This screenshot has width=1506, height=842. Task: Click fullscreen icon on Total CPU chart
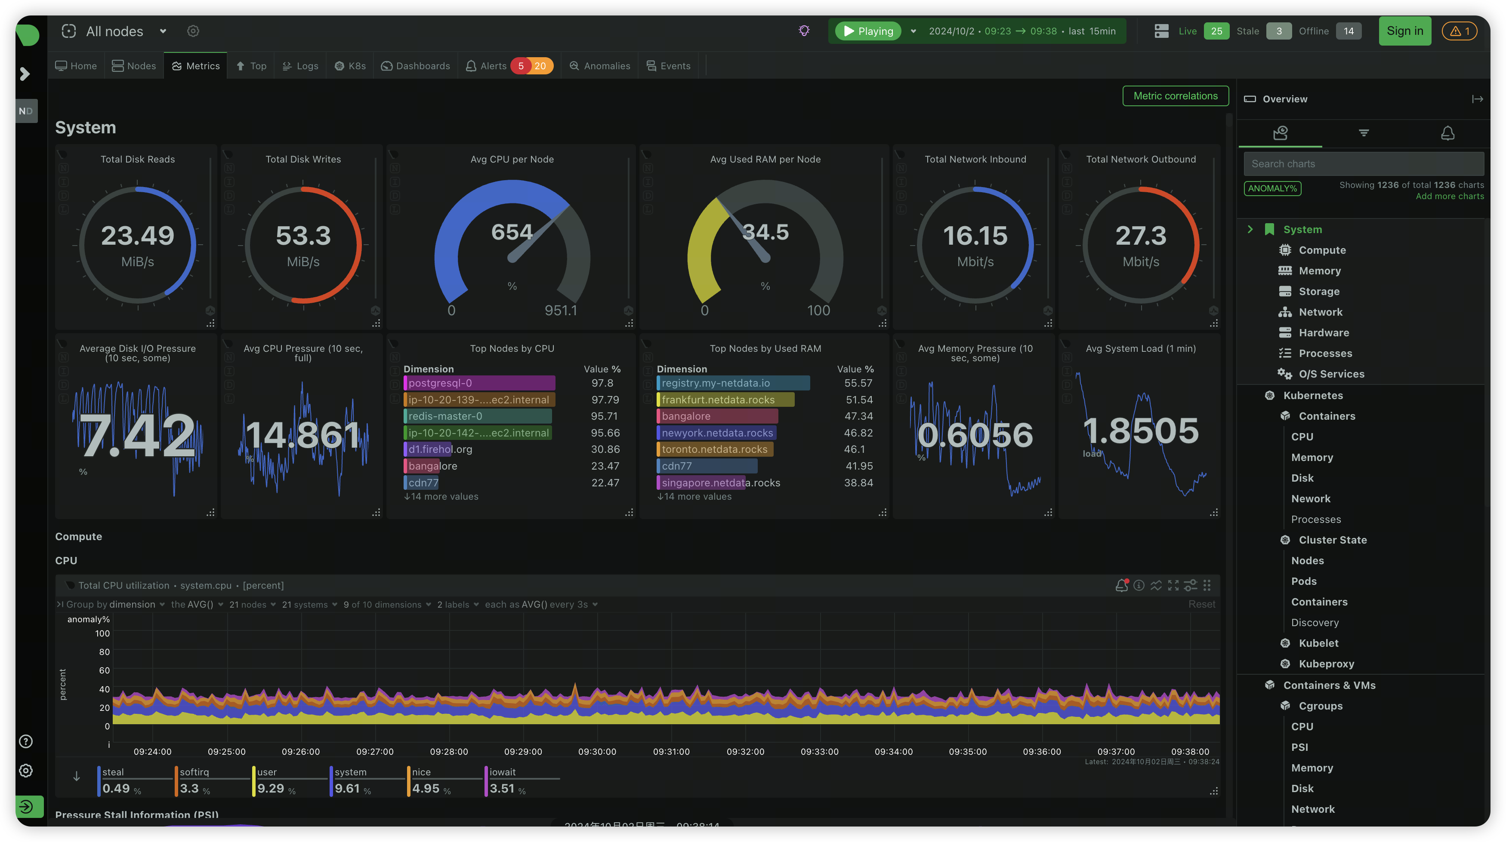[1173, 585]
